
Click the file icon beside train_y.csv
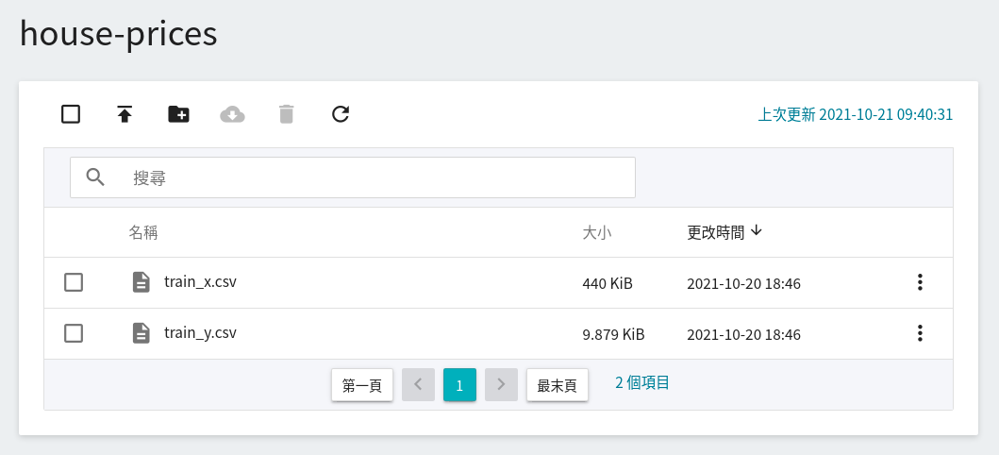coord(141,332)
